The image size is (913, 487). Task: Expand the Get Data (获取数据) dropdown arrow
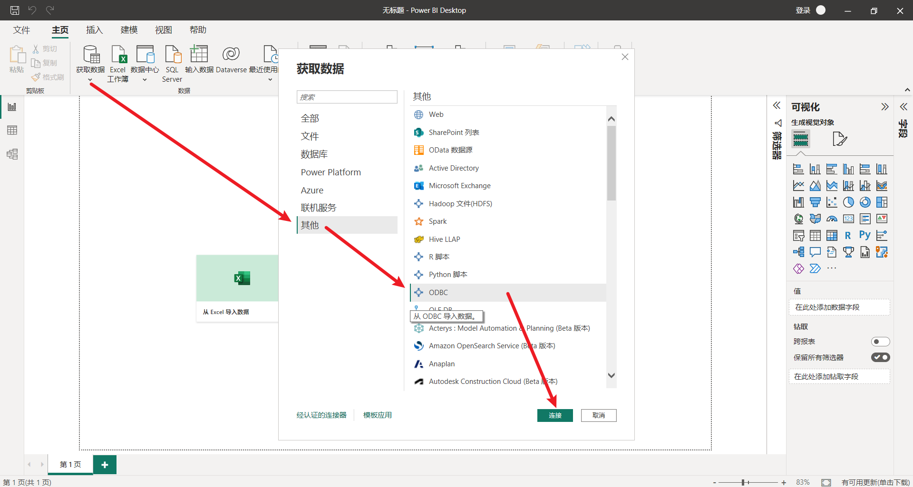tap(90, 80)
